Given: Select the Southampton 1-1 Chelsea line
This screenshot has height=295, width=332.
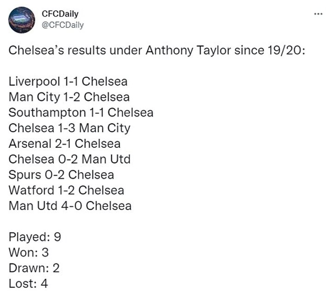Looking at the screenshot, I should click(81, 112).
